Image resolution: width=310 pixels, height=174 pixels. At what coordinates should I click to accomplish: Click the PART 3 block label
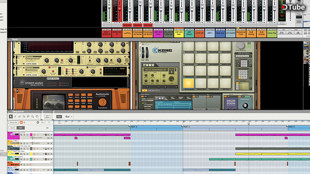click(134, 127)
